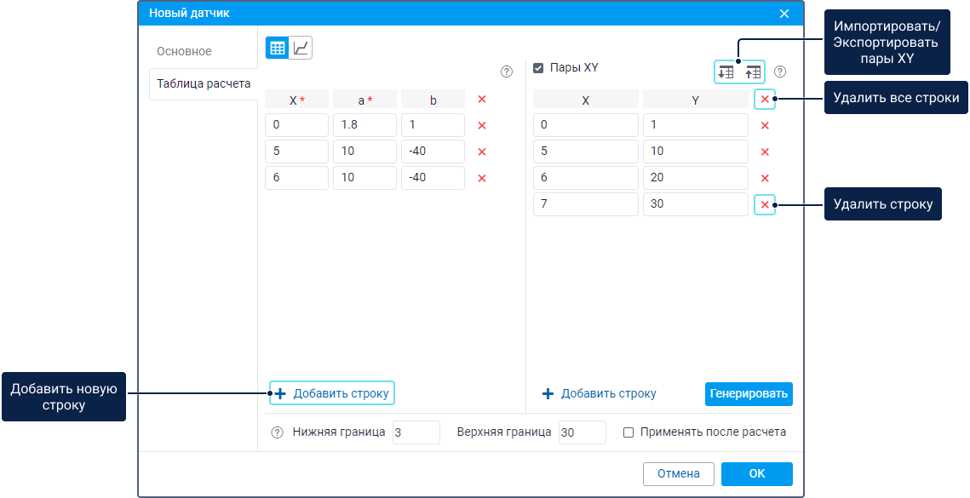Click X field with 5 in a b table
970x498 pixels.
coord(297,151)
